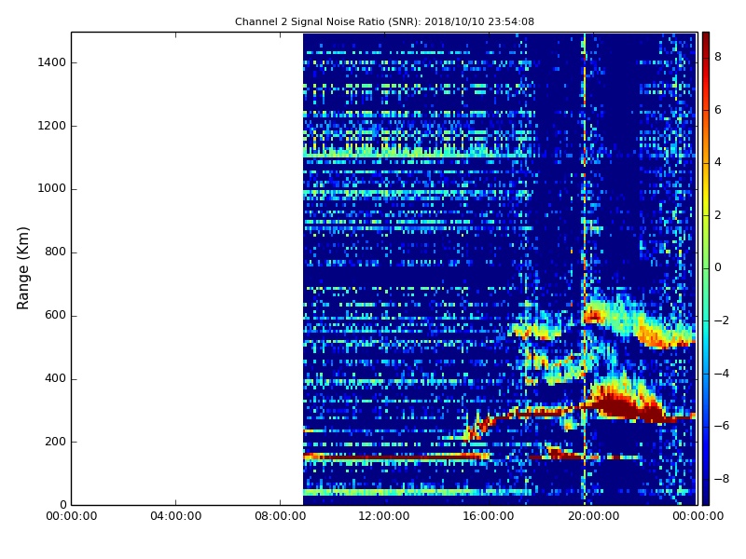Click the 12:00:00 time axis label
This screenshot has width=746, height=559.
pyautogui.click(x=384, y=516)
